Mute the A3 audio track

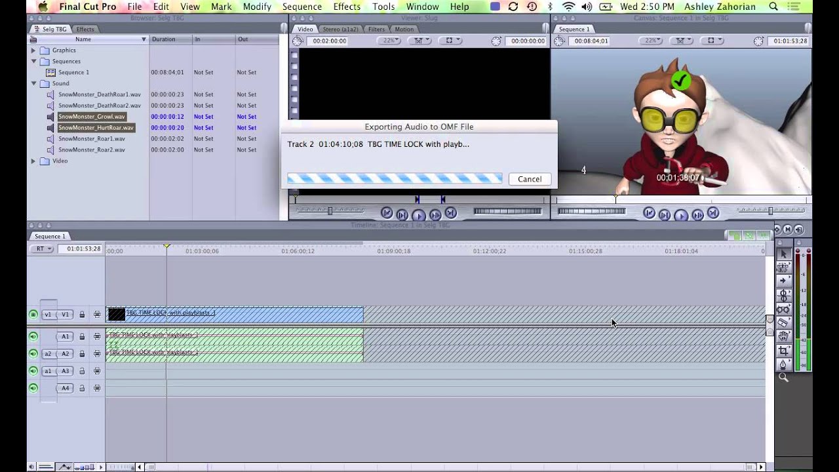33,371
